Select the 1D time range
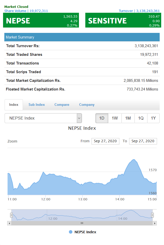164x245 pixels. click(x=102, y=118)
